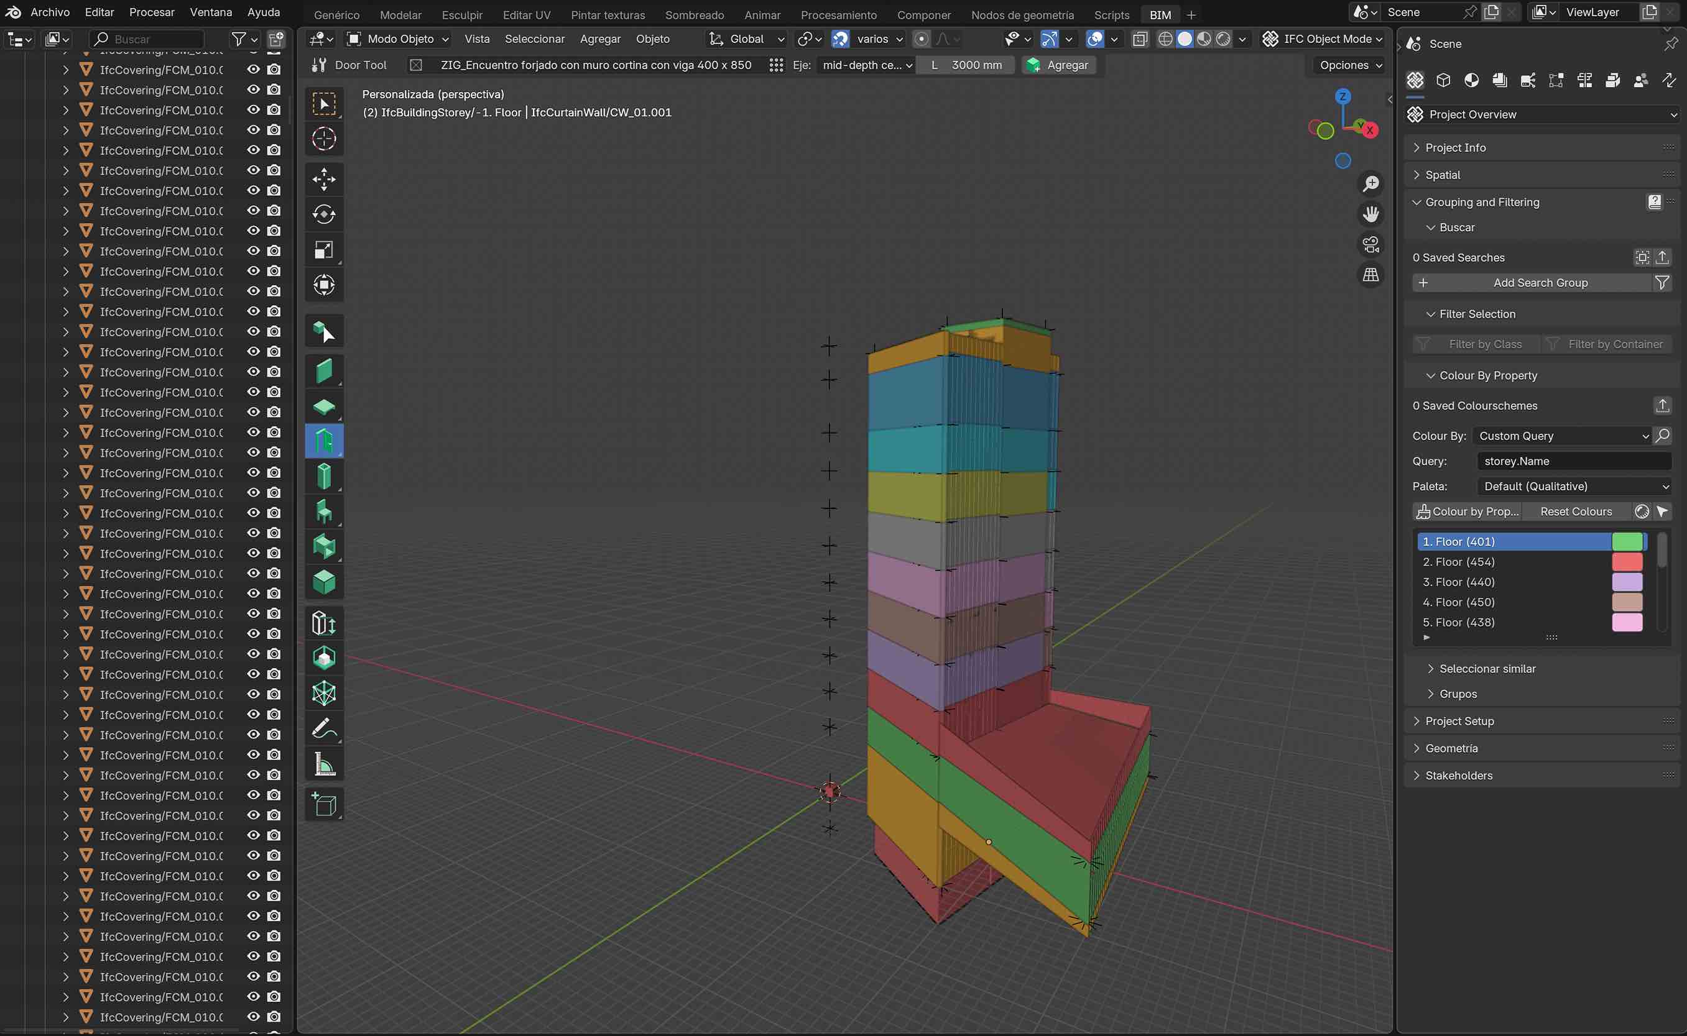The height and width of the screenshot is (1036, 1687).
Task: Click the pink swatch for 5. Floor
Action: tap(1627, 622)
